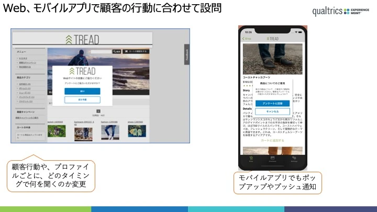377x212 pixels.
Task: Open the jacket product thumbnail
Action: pos(56,131)
